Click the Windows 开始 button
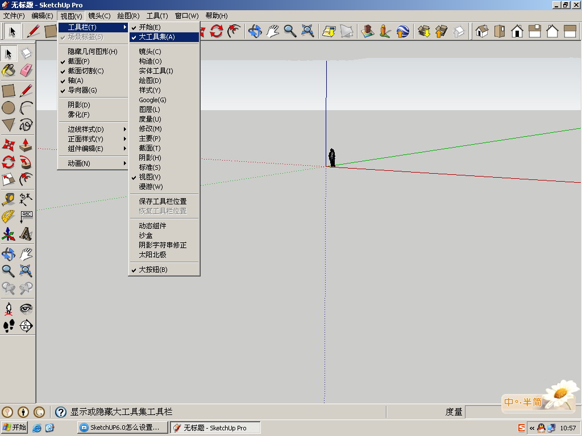Screen dimensions: 582x436 (x=14, y=427)
